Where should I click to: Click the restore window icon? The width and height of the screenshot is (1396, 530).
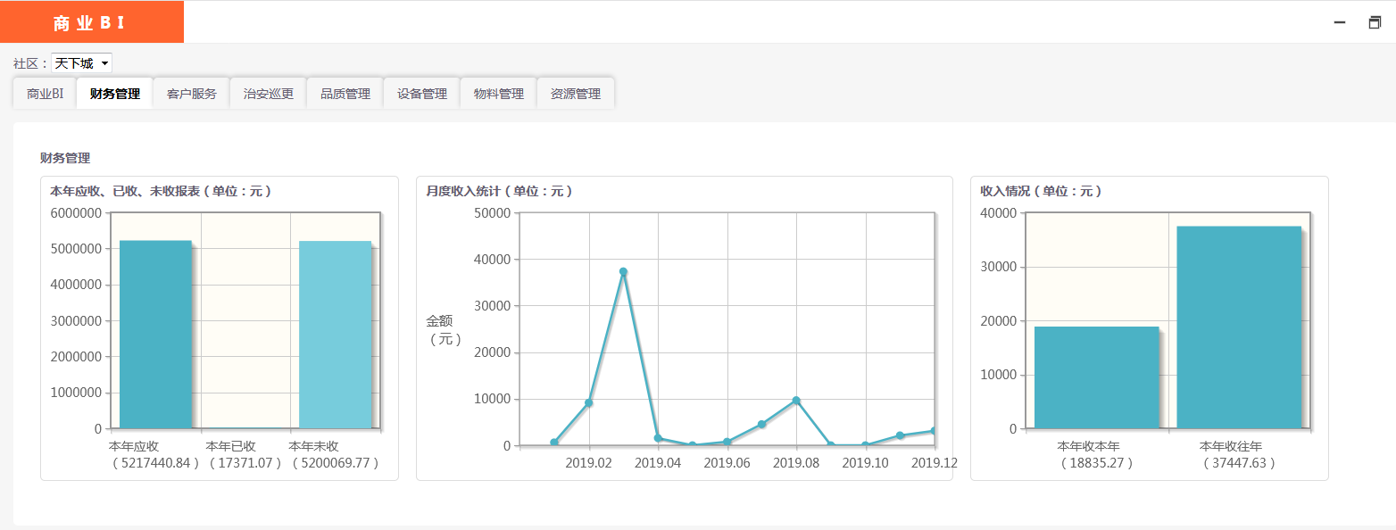coord(1375,23)
